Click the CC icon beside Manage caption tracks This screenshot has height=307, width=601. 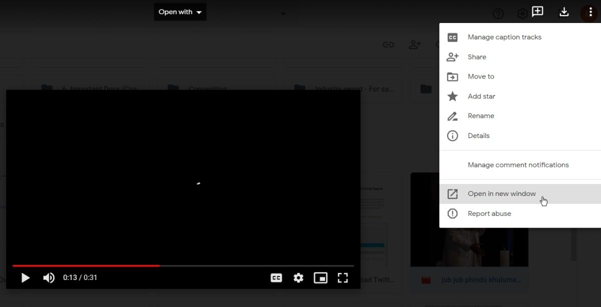click(x=452, y=37)
